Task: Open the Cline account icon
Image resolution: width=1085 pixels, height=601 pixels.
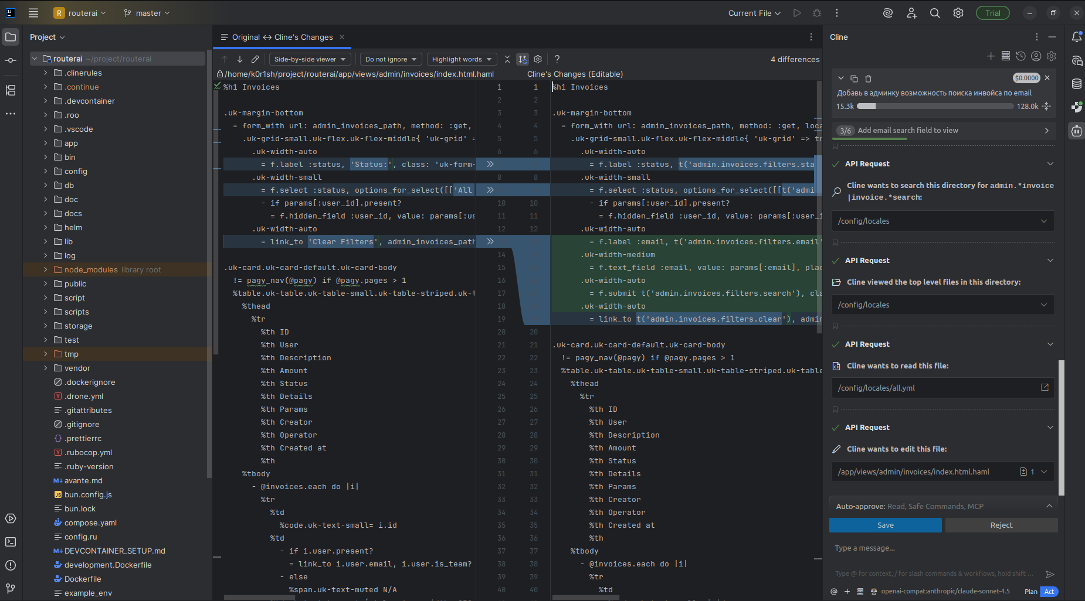Action: (x=1036, y=56)
